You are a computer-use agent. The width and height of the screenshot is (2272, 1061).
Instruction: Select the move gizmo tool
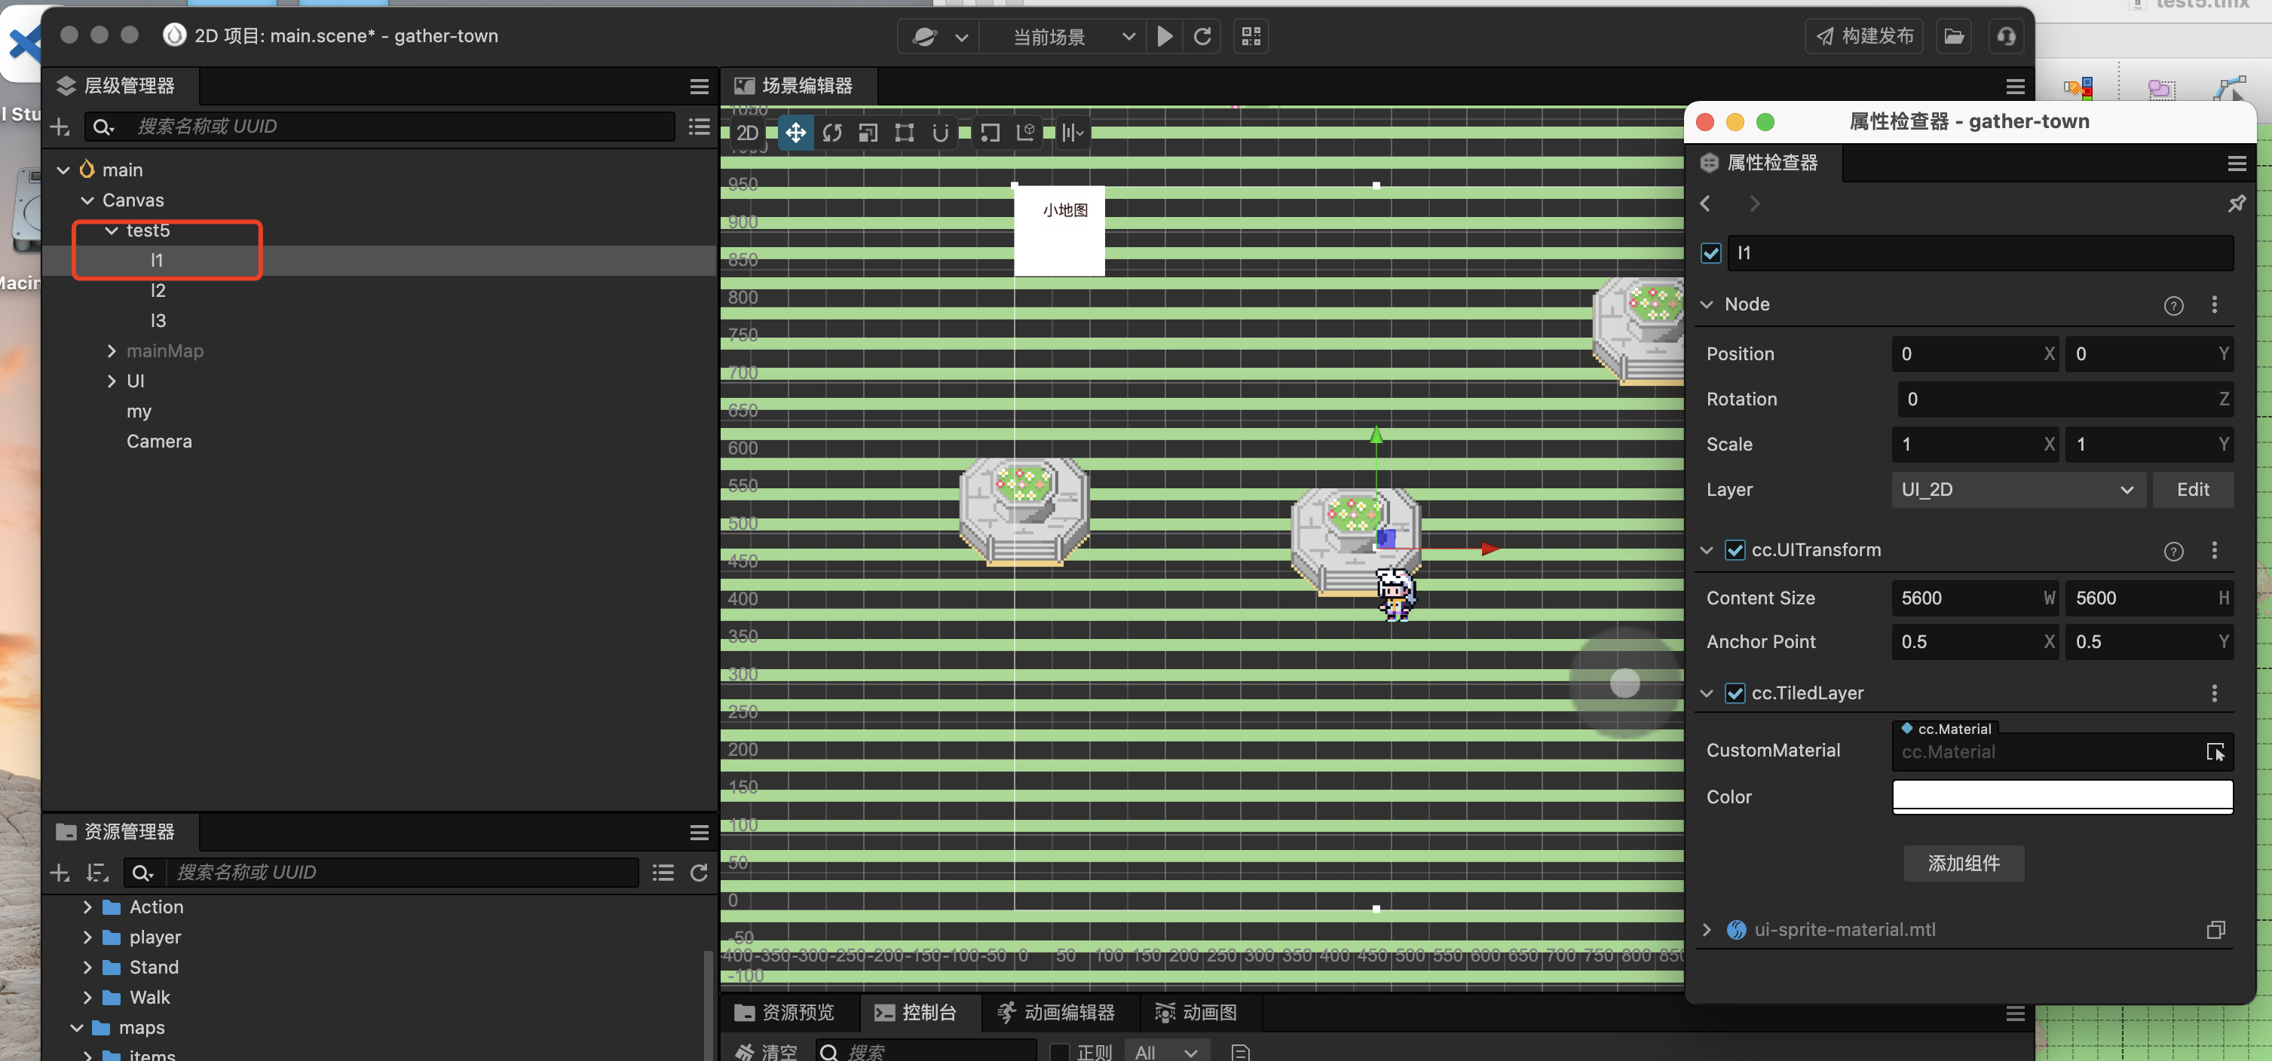click(x=795, y=133)
